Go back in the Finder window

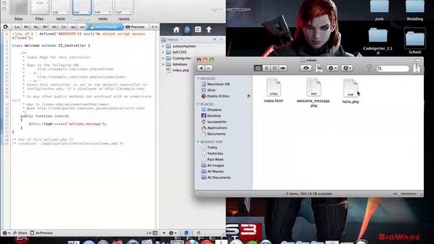point(201,68)
